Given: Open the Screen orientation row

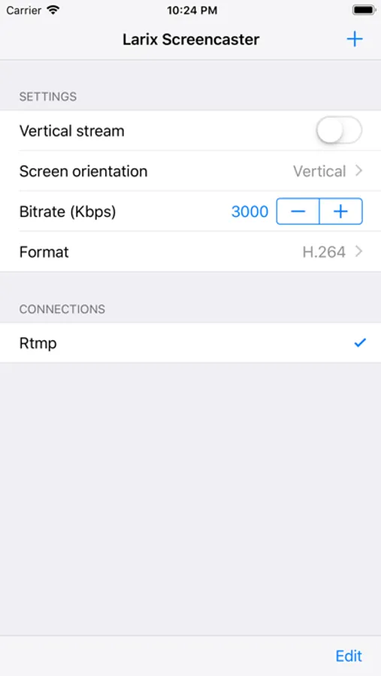Looking at the screenshot, I should click(190, 171).
